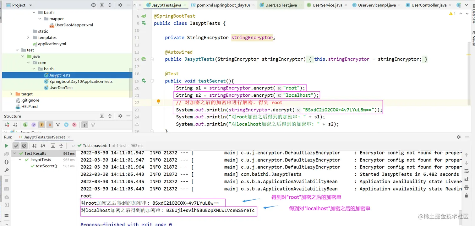Rerun the test with the green play icon
The width and height of the screenshot is (475, 226).
click(7, 146)
